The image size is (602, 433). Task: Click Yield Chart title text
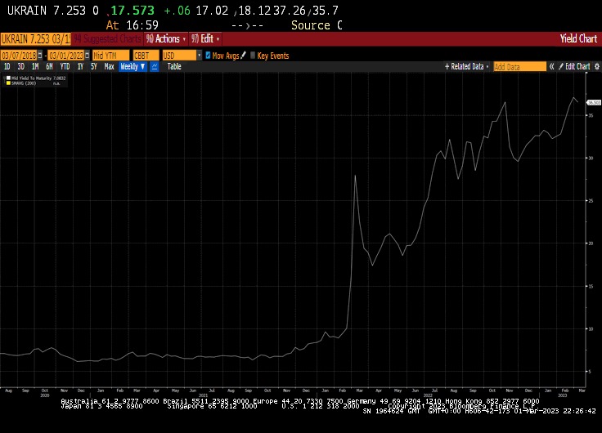(578, 38)
